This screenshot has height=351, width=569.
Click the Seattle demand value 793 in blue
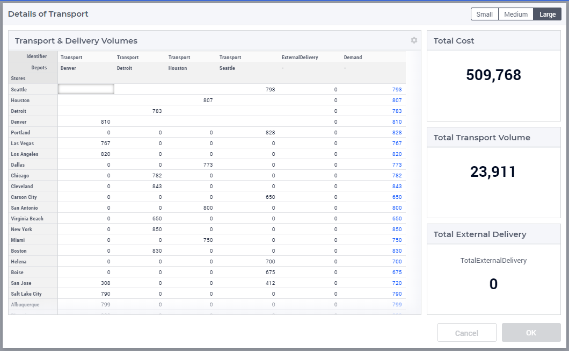(x=397, y=89)
